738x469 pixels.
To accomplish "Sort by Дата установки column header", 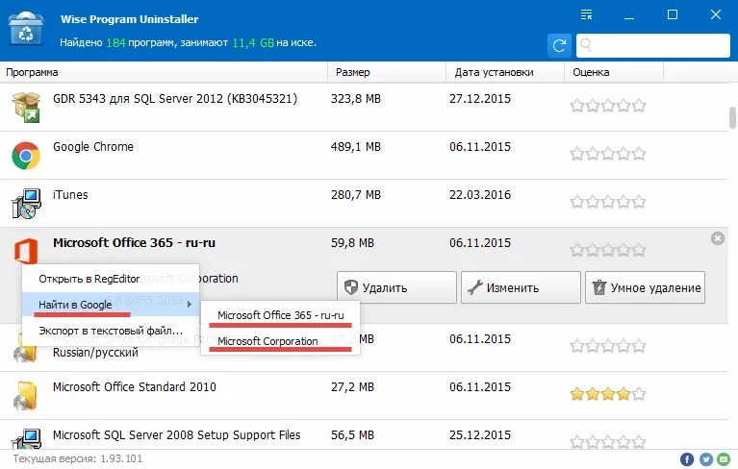I will (504, 72).
